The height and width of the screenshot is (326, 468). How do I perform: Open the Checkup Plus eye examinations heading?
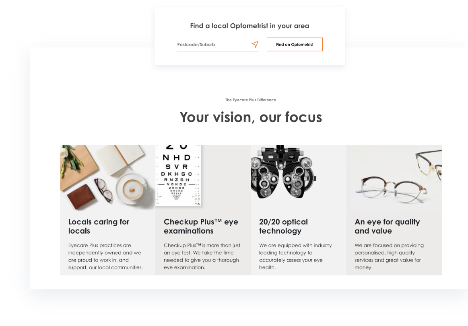(x=201, y=226)
